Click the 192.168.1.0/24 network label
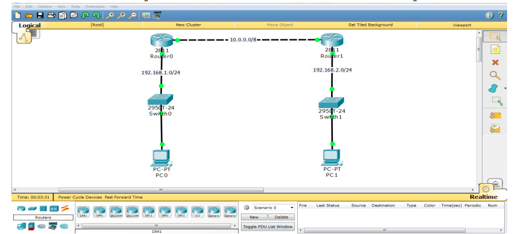 (161, 73)
